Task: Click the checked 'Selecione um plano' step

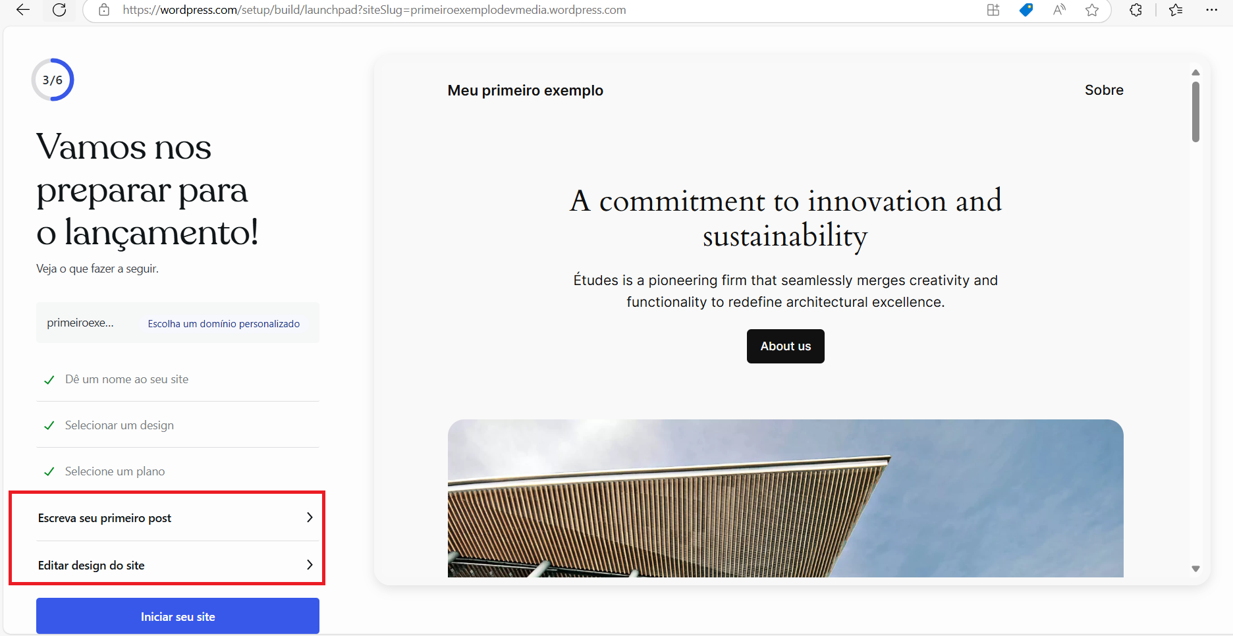Action: click(115, 471)
